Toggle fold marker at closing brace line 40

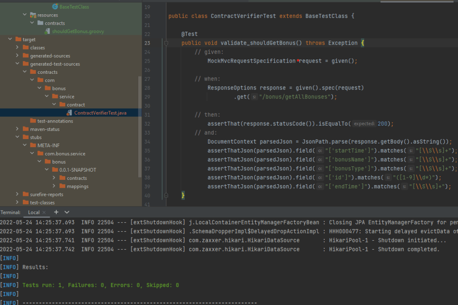(166, 196)
